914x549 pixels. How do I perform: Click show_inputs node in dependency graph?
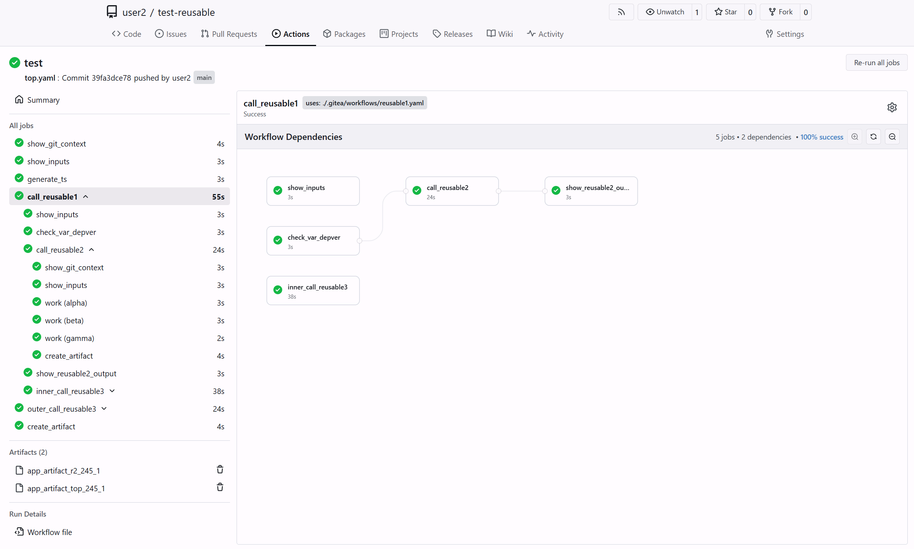click(313, 191)
